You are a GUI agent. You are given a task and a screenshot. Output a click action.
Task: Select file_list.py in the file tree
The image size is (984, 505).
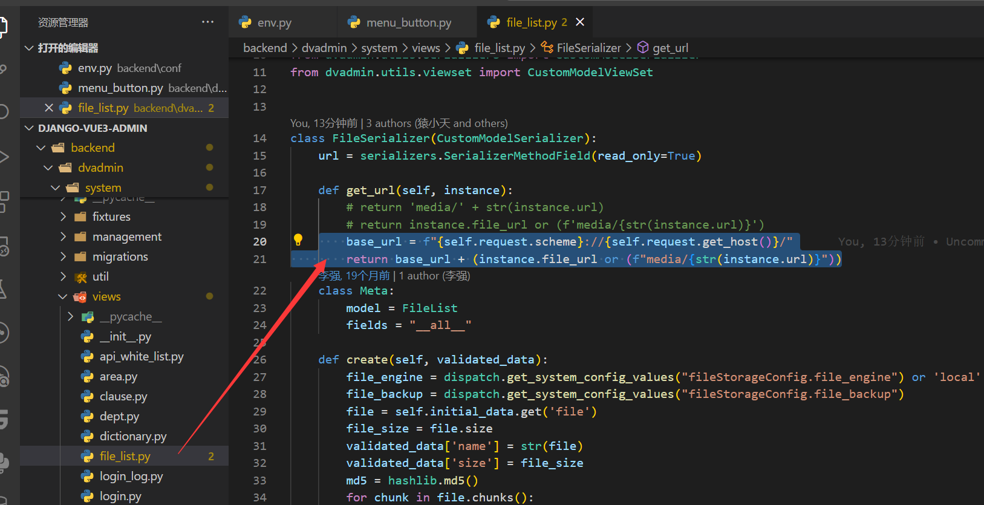(124, 456)
